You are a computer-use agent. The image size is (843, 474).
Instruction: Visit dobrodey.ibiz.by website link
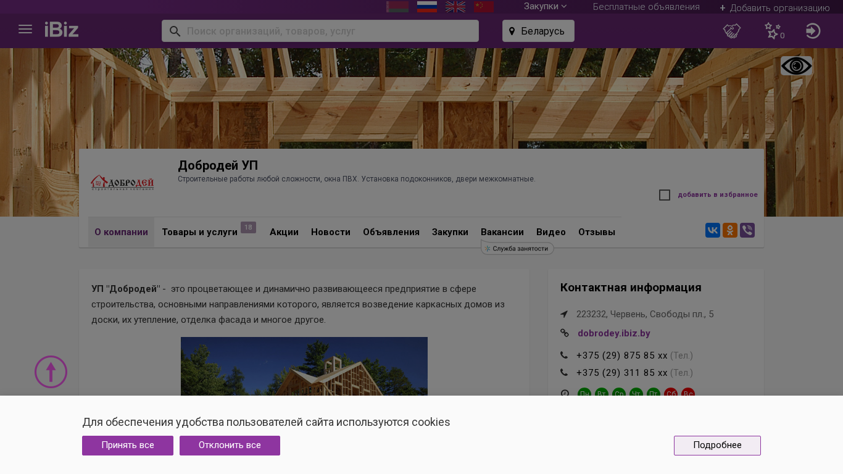pyautogui.click(x=614, y=333)
